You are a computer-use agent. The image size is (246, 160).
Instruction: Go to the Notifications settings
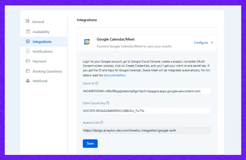44,51
